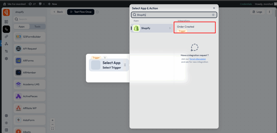
Task: Collapse the sidebar panel icon at bottom
Action: [x=6, y=130]
